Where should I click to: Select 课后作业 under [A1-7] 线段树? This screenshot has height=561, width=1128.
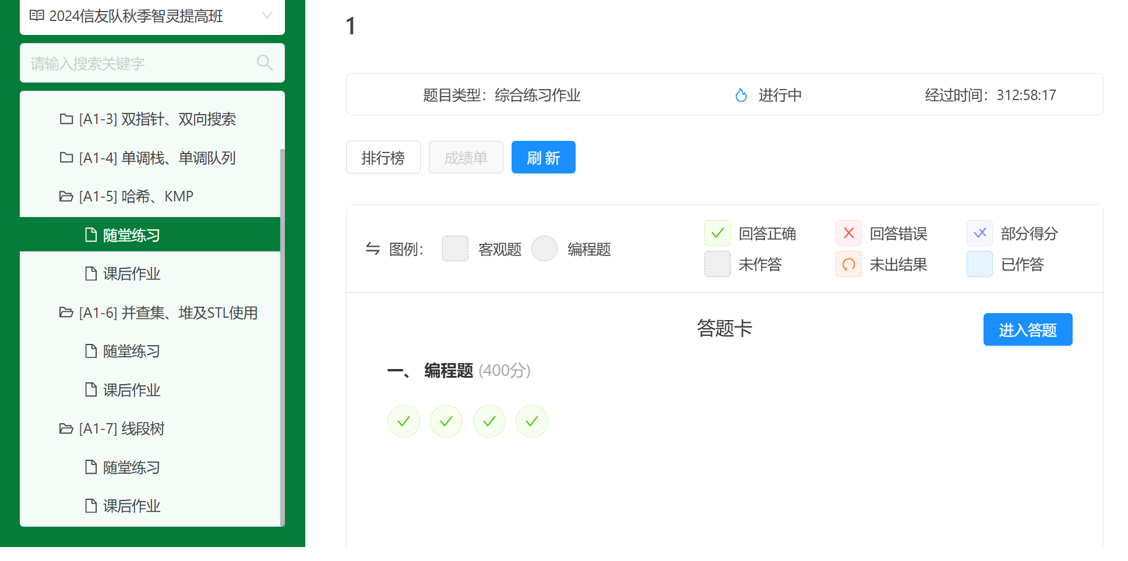(x=131, y=506)
